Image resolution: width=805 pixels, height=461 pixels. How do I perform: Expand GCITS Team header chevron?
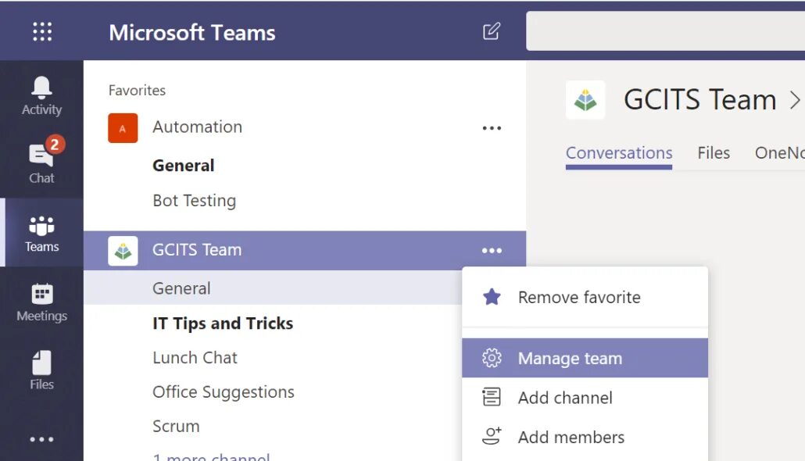pyautogui.click(x=795, y=99)
